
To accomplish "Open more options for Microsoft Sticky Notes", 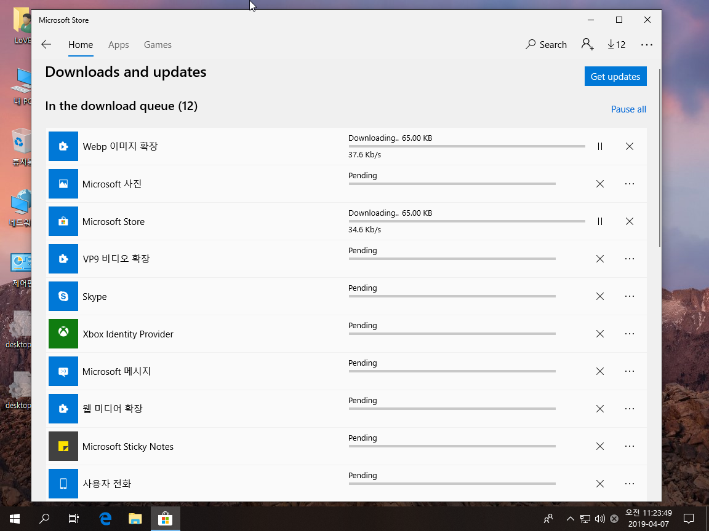I will (x=630, y=446).
